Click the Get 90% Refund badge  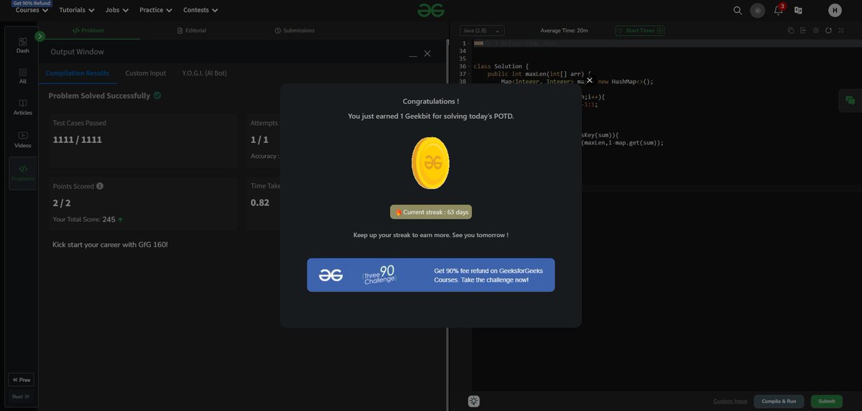32,3
